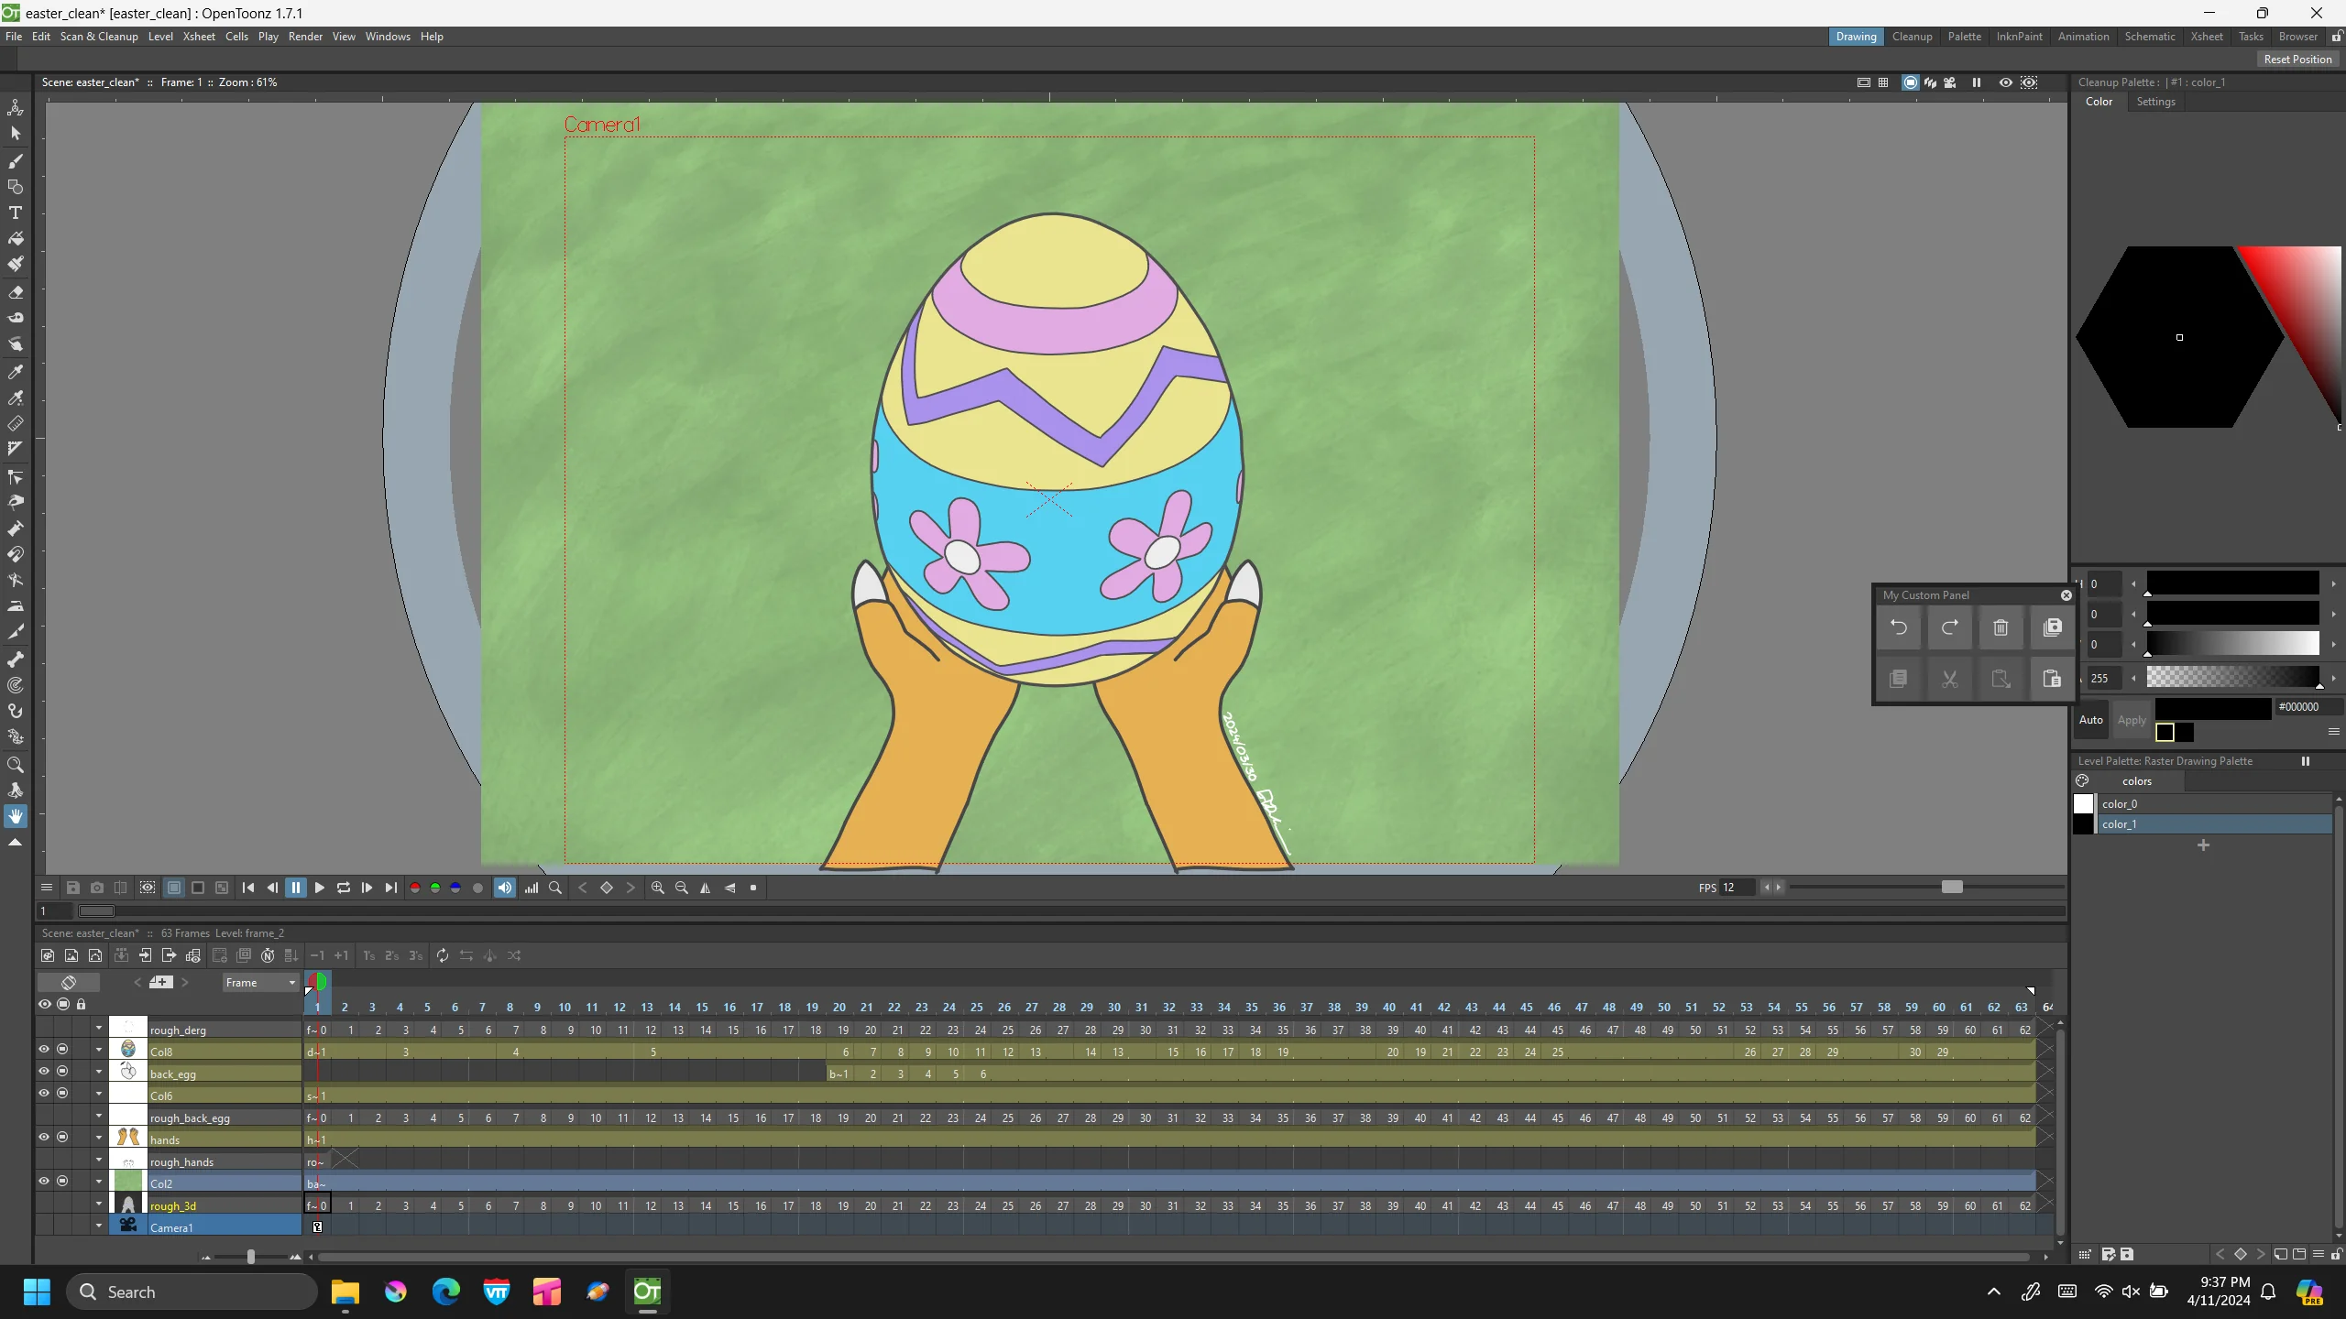2346x1319 pixels.
Task: Click the Auto apply button
Action: pos(2091,720)
